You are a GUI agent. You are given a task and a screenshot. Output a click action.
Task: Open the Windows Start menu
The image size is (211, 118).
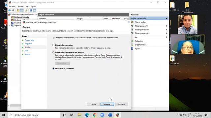coord(4,115)
